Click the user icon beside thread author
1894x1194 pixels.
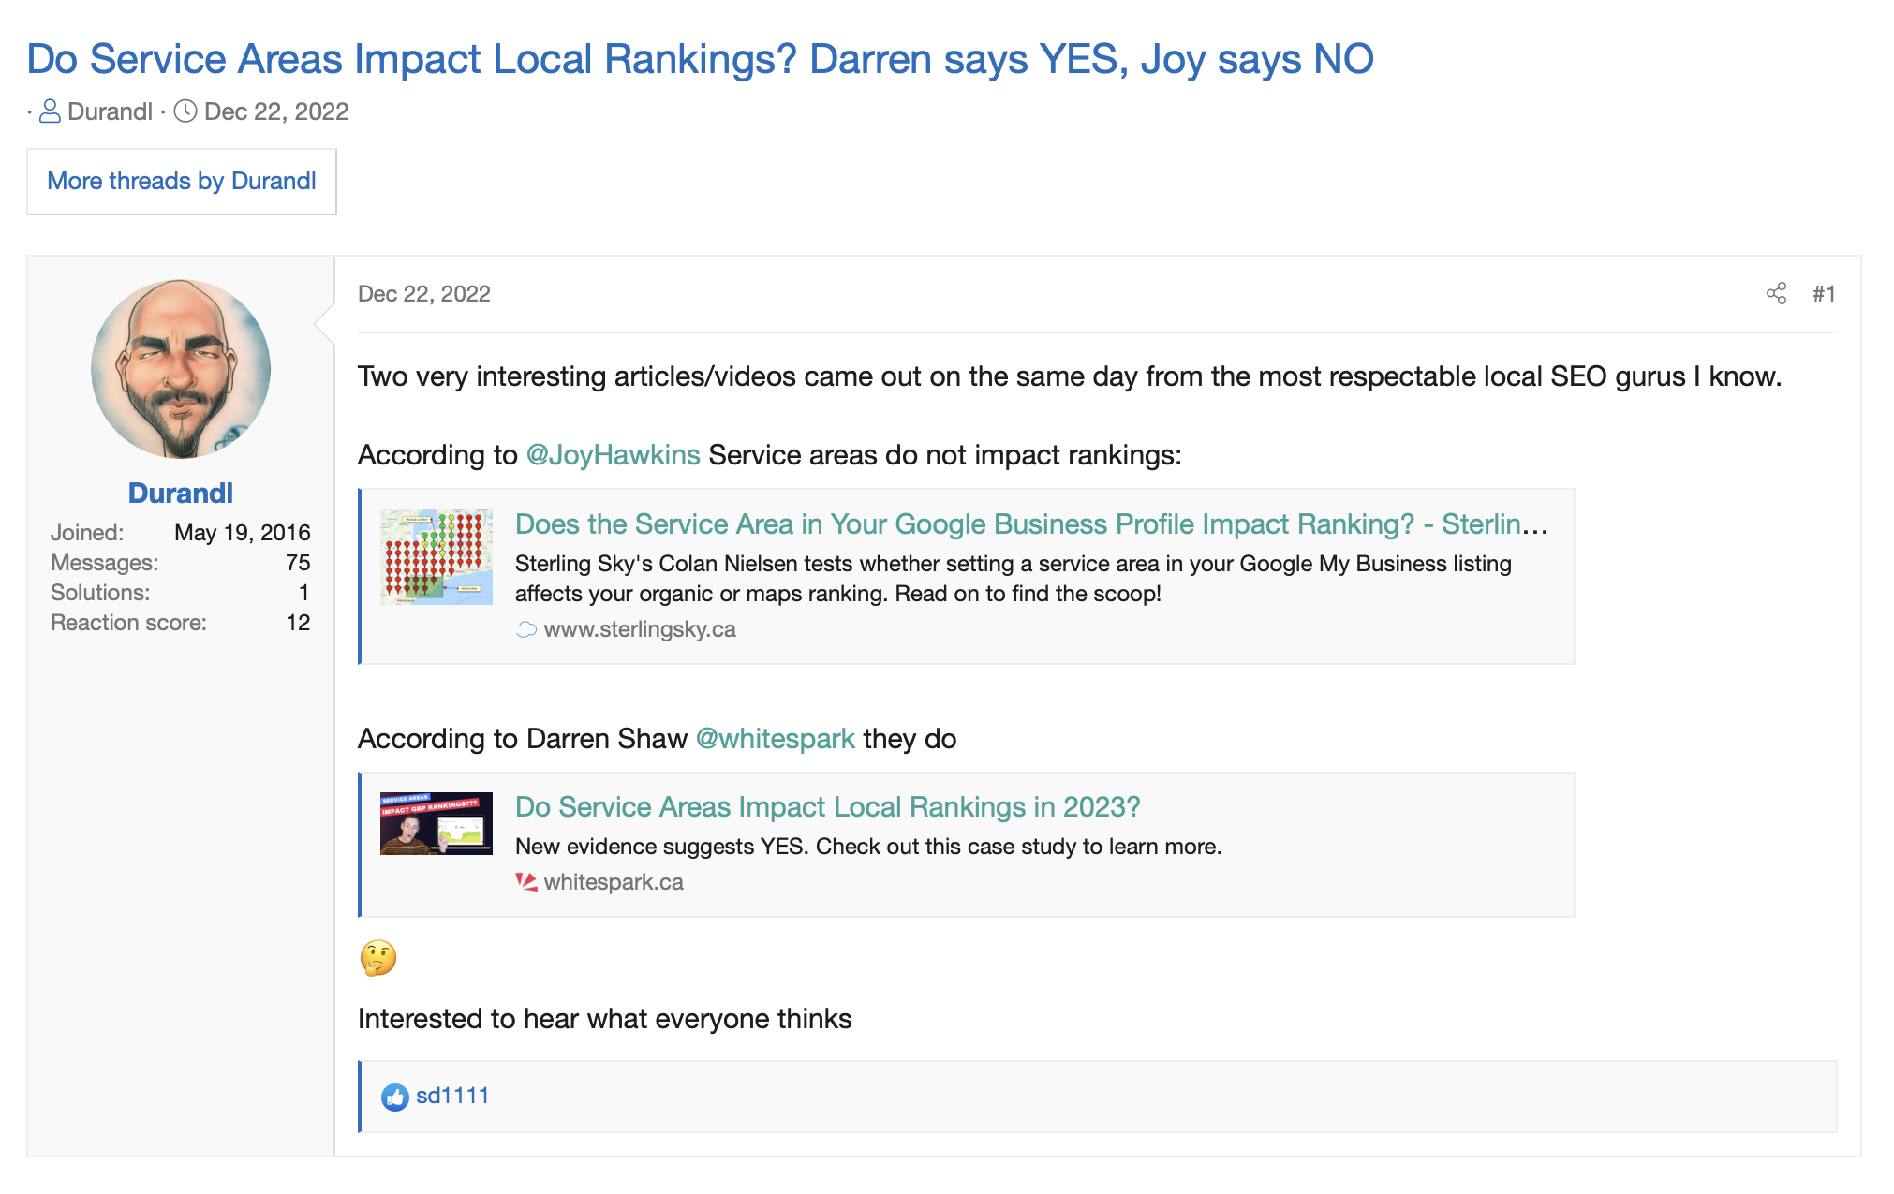point(51,111)
